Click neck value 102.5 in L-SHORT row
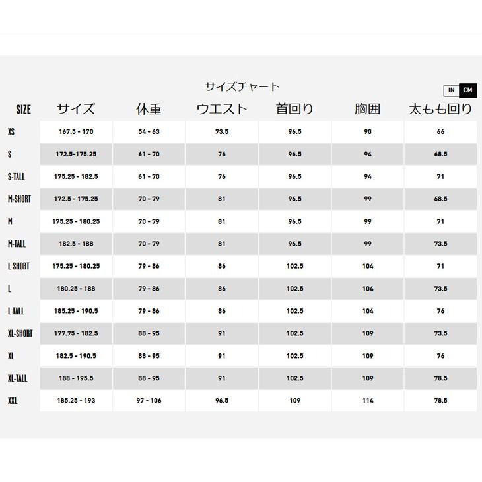Viewport: 482px width, 482px height. pos(294,266)
